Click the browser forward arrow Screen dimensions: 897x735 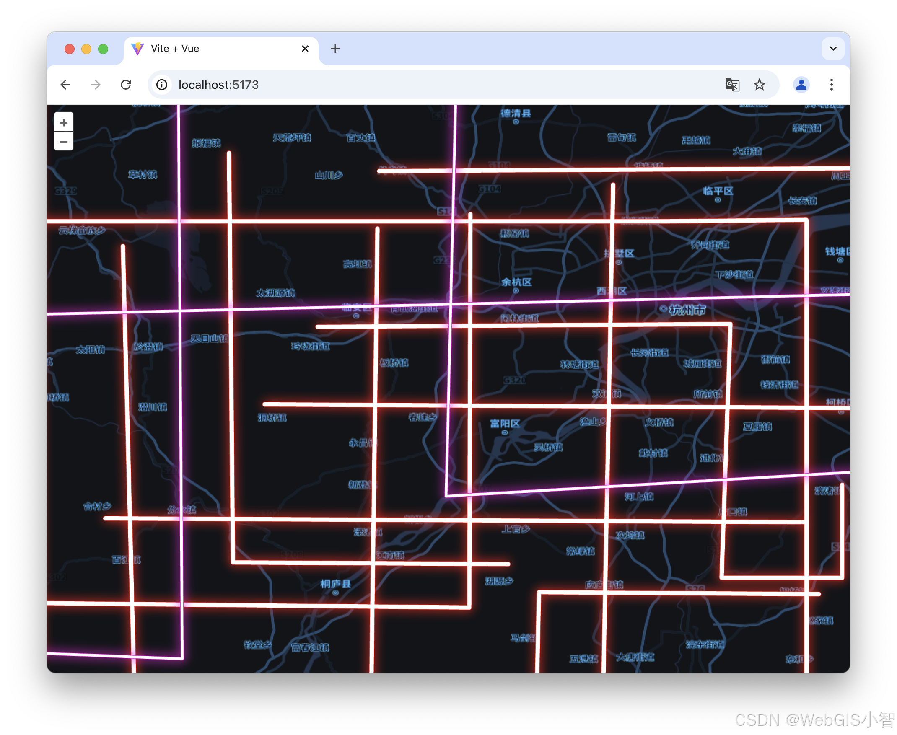[x=96, y=85]
